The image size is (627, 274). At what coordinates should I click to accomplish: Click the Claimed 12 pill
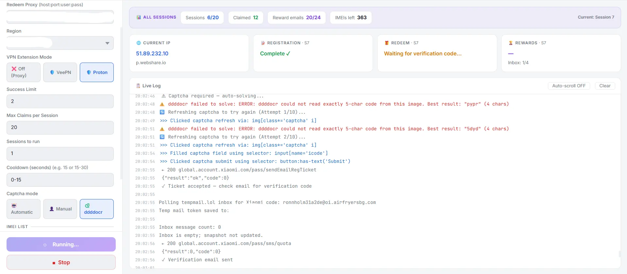(246, 18)
